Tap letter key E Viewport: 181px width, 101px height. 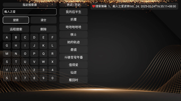tap(43, 37)
